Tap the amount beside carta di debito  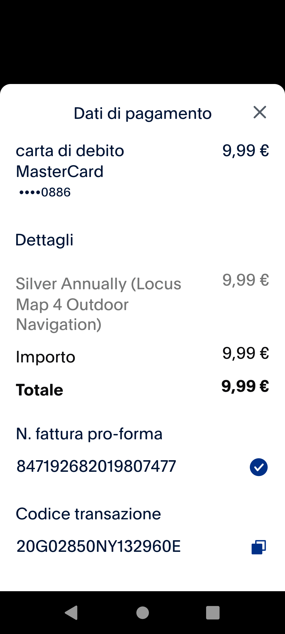click(x=245, y=151)
